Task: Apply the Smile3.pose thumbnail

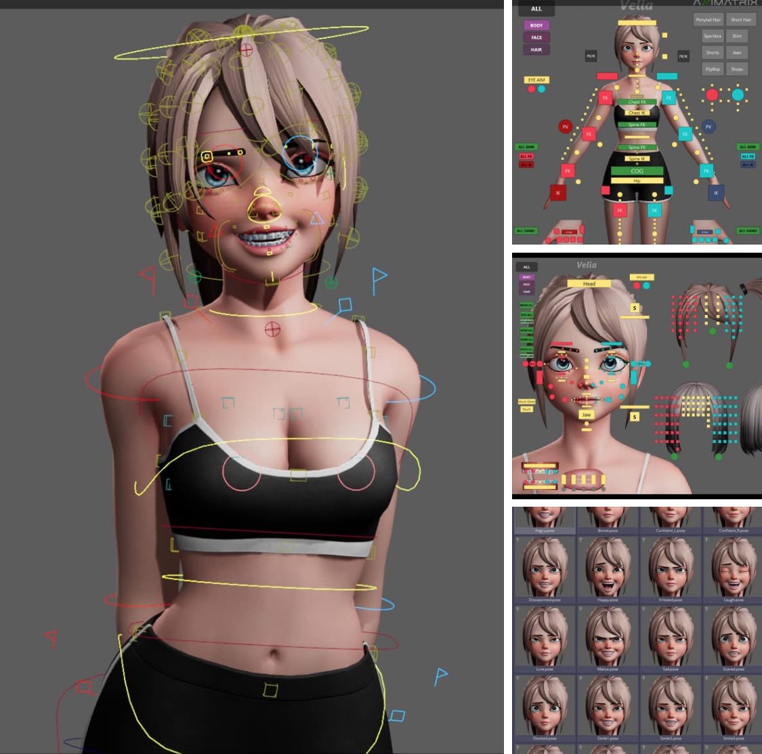Action: pos(734,708)
